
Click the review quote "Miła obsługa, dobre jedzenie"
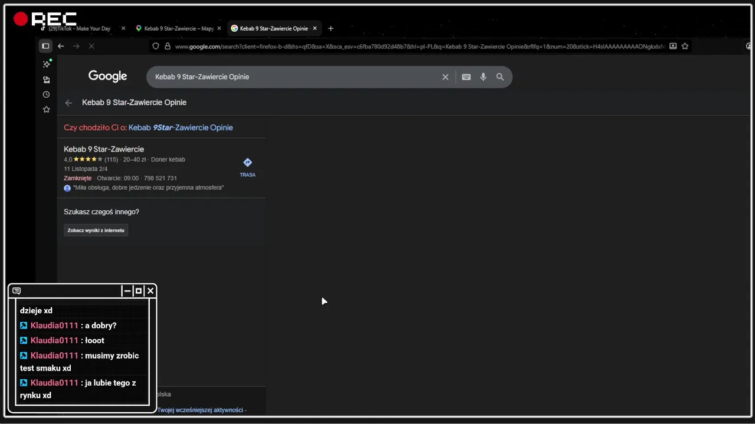tap(148, 188)
